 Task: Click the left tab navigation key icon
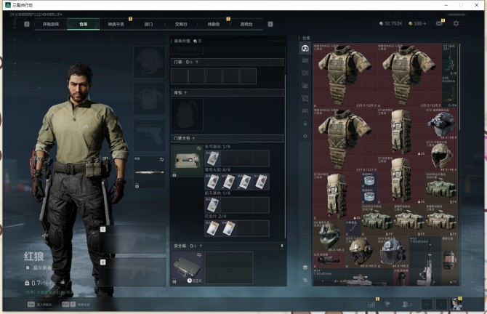[x=27, y=24]
